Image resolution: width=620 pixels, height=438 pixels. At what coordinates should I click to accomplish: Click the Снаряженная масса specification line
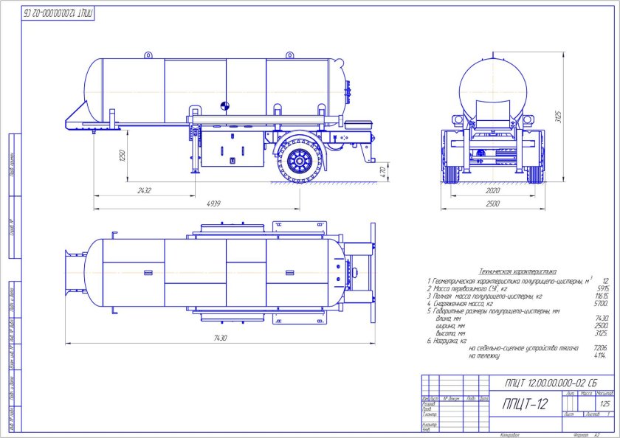(x=462, y=303)
